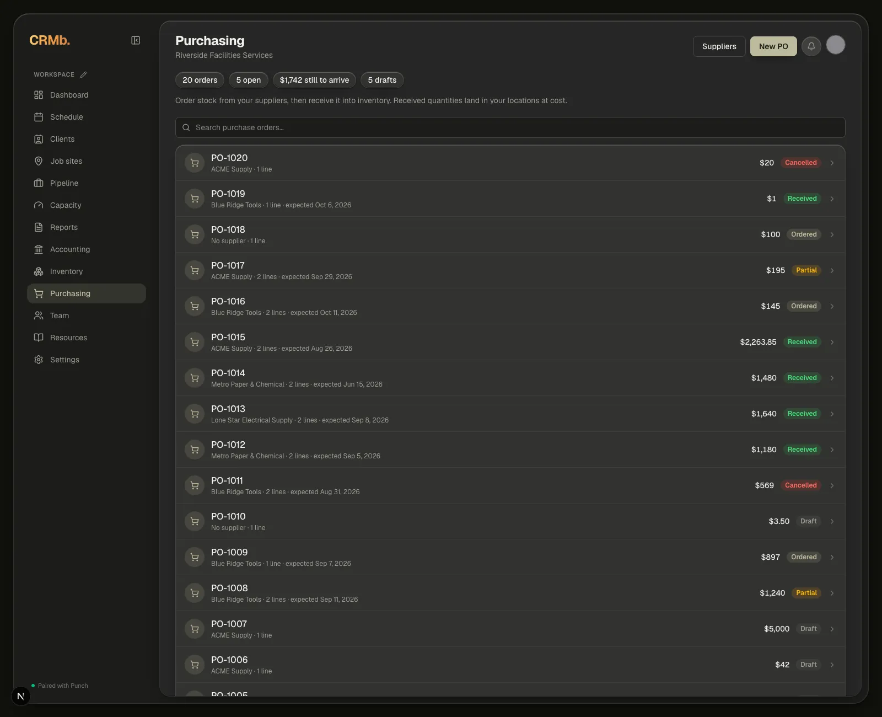Click the cart icon for PO-1015
Viewport: 882px width, 717px height.
[195, 342]
